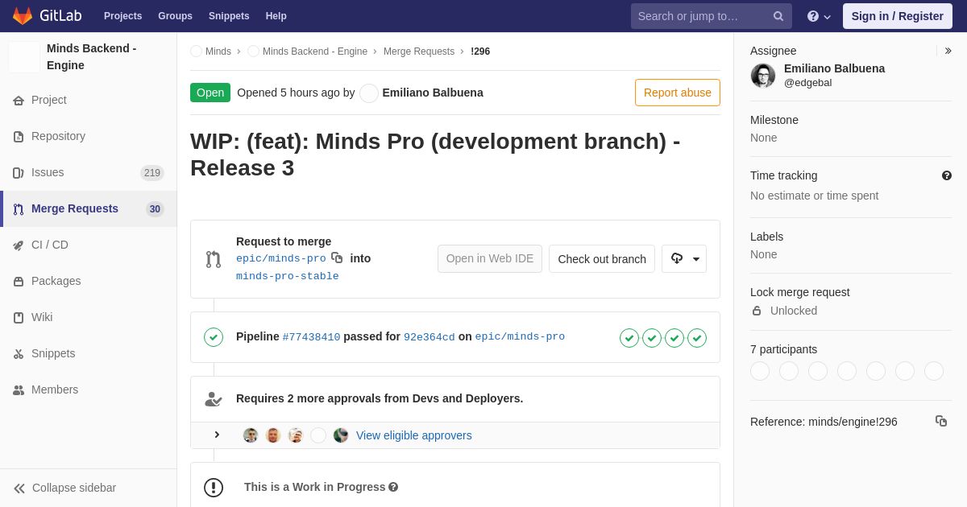Click the Unlocked lock icon
The image size is (967, 507).
(x=757, y=311)
